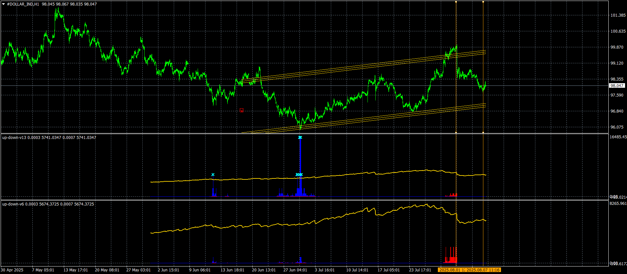Click the triple cyan X cluster on the yellow line
The width and height of the screenshot is (627, 274).
tap(299, 175)
